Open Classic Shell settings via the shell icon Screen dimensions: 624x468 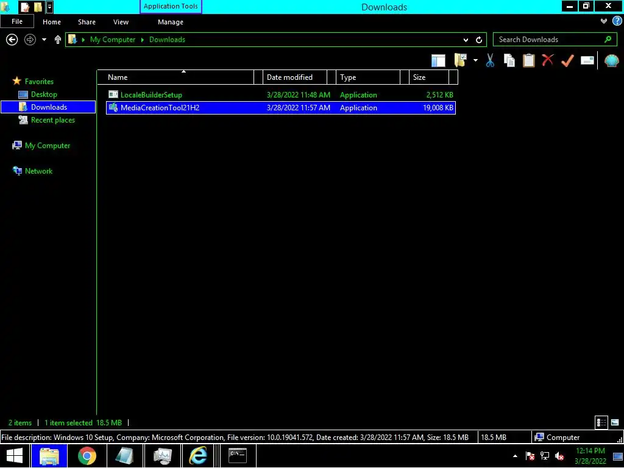coord(611,61)
